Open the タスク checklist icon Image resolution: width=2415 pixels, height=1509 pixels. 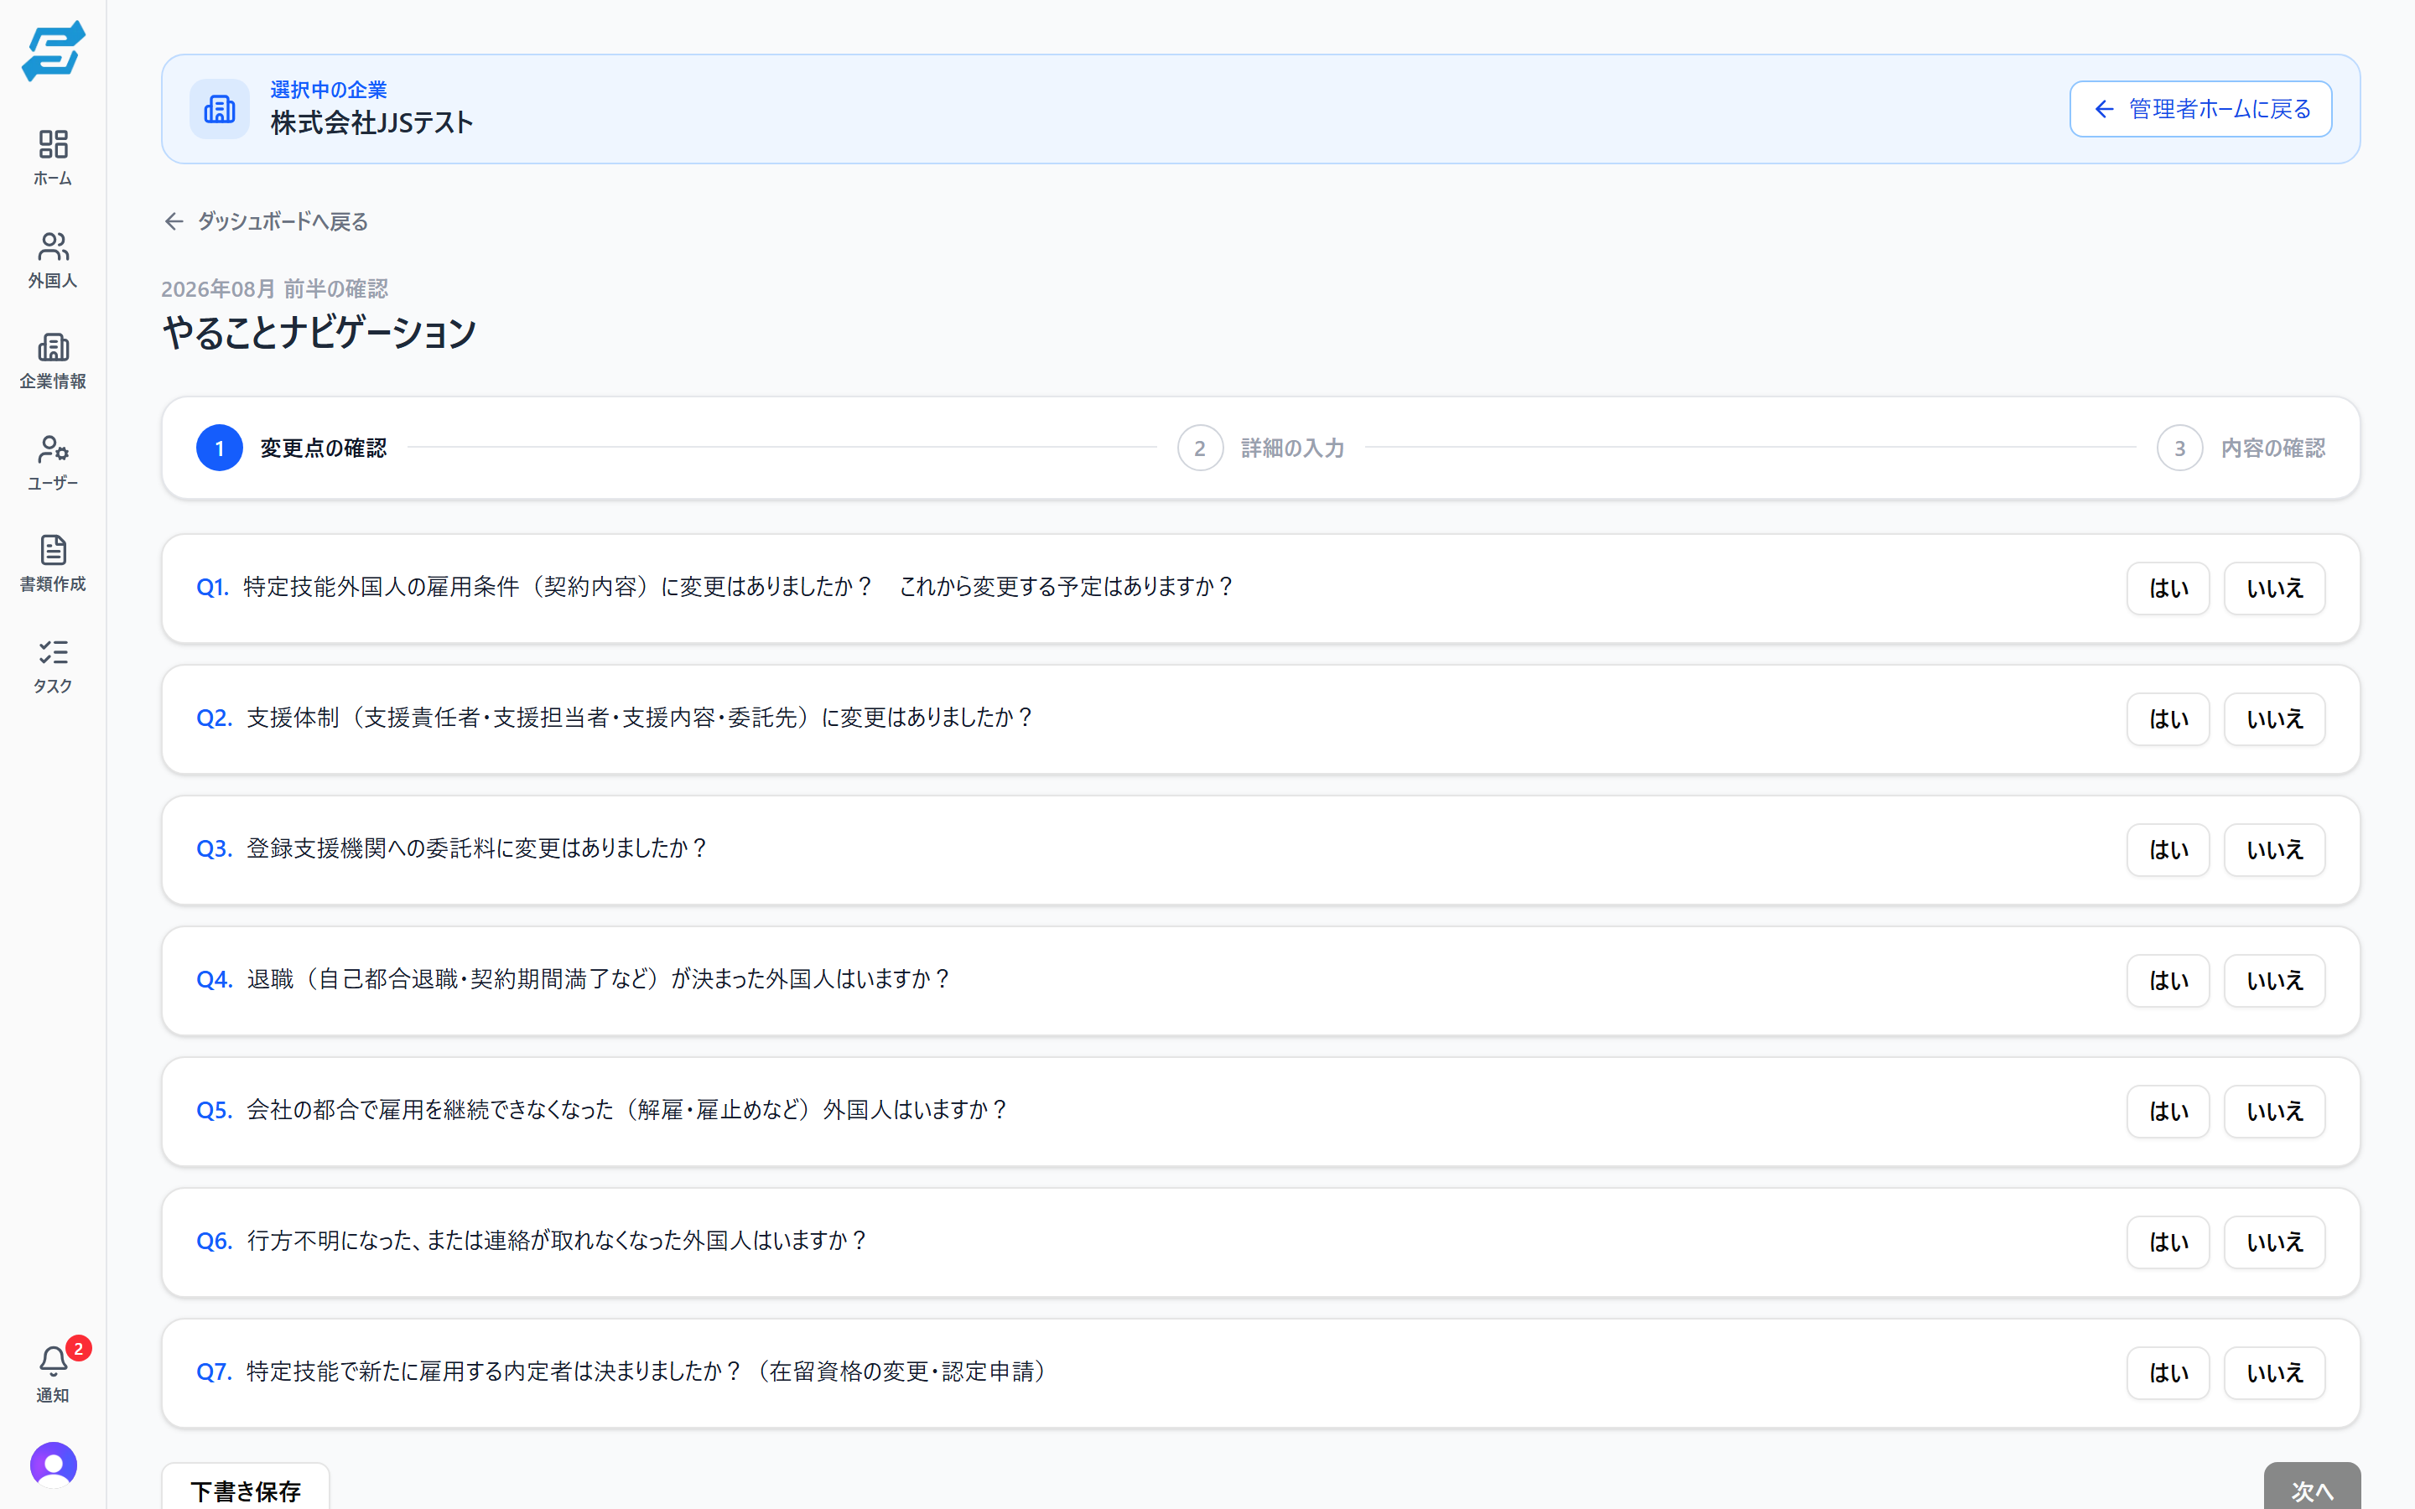point(53,666)
